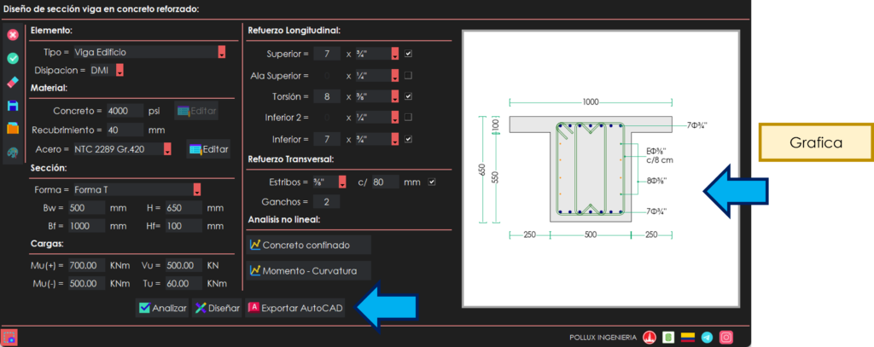Open the Acero NTC 2289 Gr.420 dropdown
This screenshot has width=874, height=347.
[167, 149]
